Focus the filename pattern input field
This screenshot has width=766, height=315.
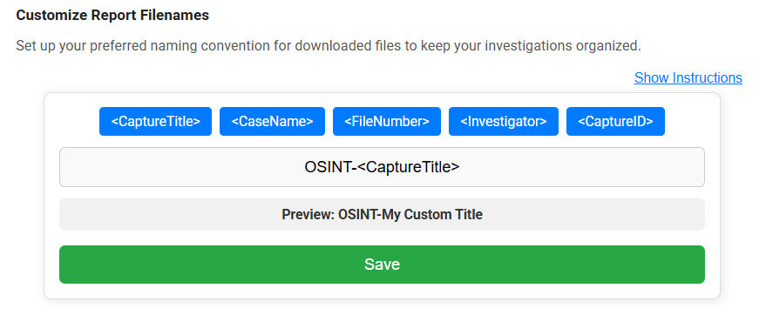pyautogui.click(x=382, y=167)
